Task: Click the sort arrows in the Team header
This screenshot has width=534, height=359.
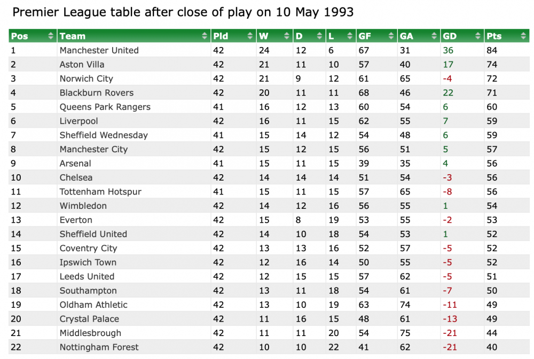Action: point(205,36)
